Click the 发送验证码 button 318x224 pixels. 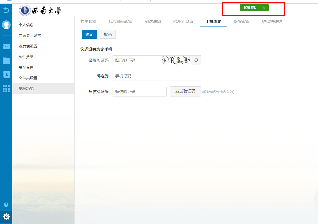[185, 91]
